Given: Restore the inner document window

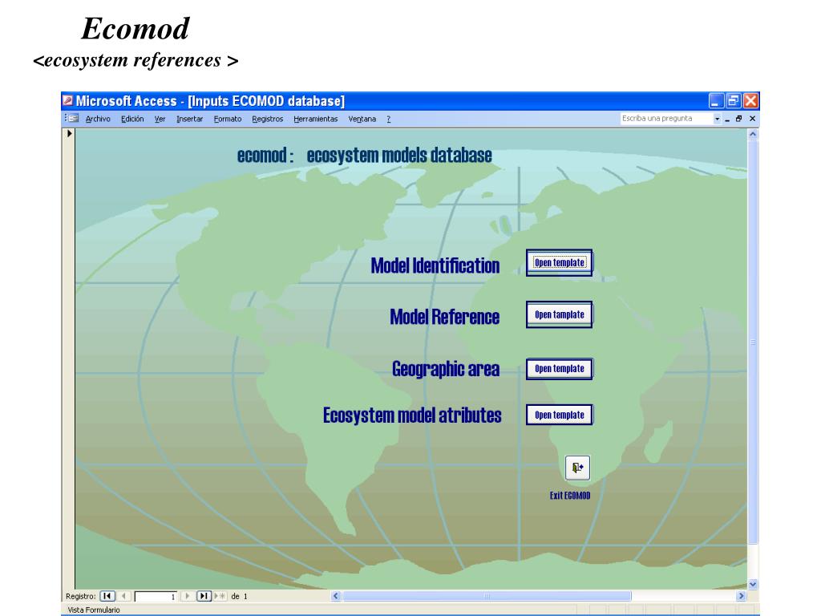Looking at the screenshot, I should pos(738,119).
